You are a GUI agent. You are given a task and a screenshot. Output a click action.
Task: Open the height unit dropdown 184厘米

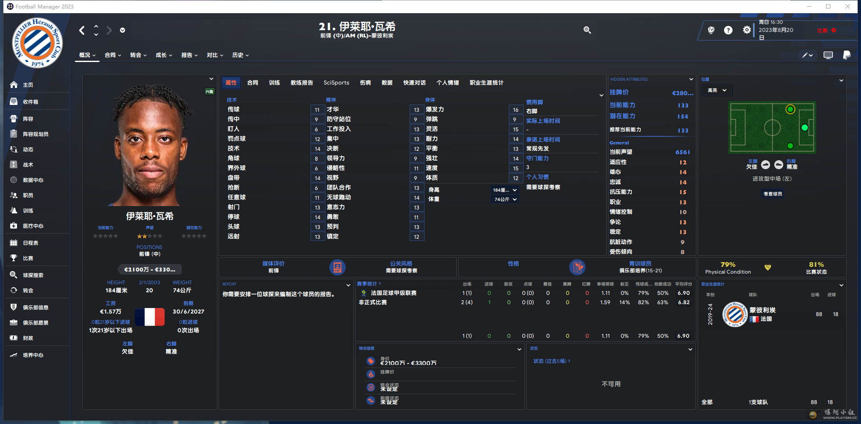[505, 190]
